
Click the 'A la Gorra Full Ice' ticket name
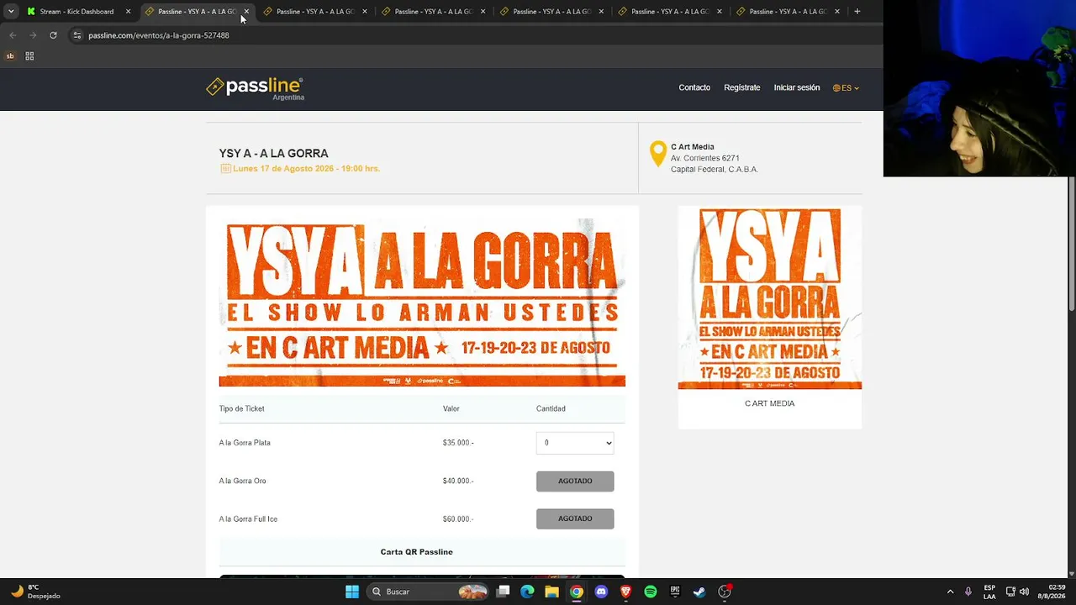[x=248, y=518]
